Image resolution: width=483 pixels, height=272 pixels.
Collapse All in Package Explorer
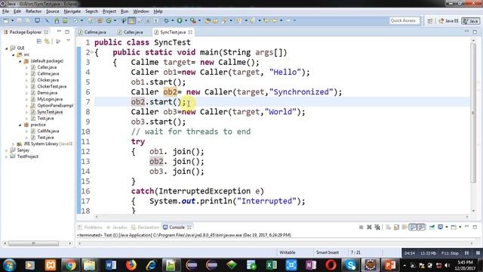(38, 41)
